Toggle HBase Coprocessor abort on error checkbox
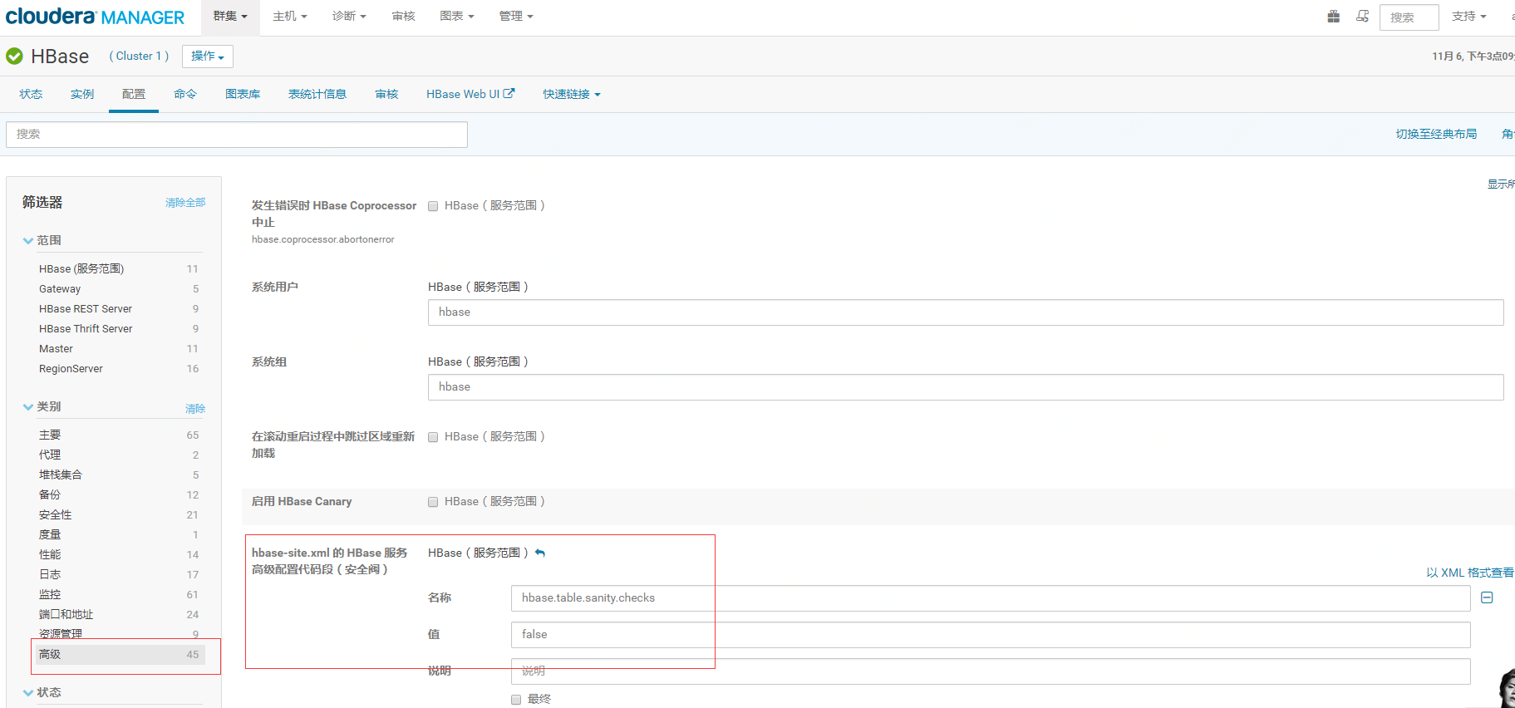Image resolution: width=1515 pixels, height=708 pixels. (433, 206)
